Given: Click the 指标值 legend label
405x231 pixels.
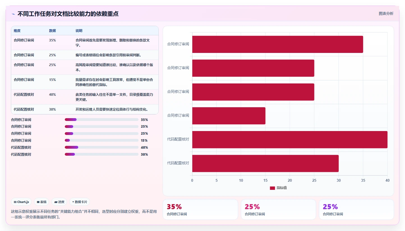Looking at the screenshot, I should click(282, 188).
